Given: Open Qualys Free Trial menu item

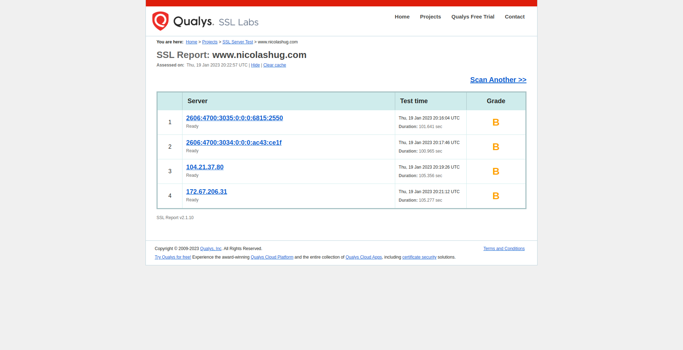Looking at the screenshot, I should pos(473,17).
